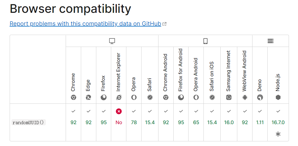This screenshot has width=298, height=146.
Task: Click the Firefox desktop browser logo
Action: [x=104, y=98]
